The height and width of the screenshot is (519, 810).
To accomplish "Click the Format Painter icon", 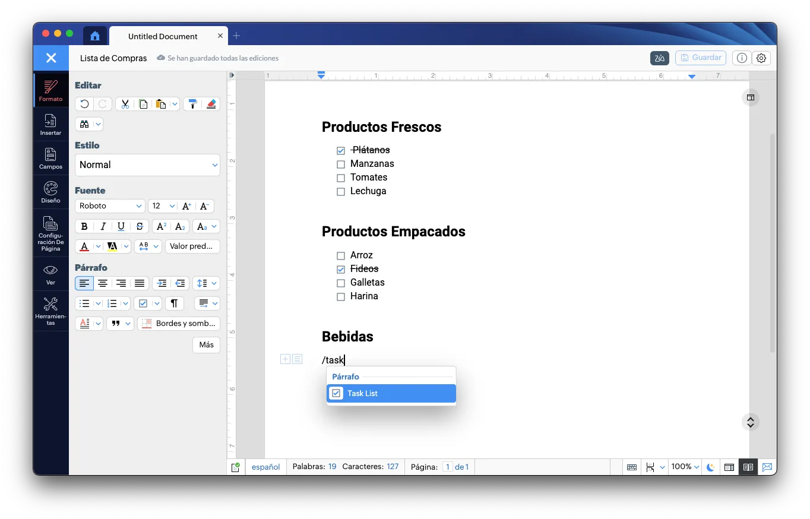I will click(x=193, y=104).
